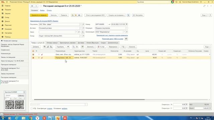
Task: Expand the Склад field dropdown
Action: [x=81, y=36]
